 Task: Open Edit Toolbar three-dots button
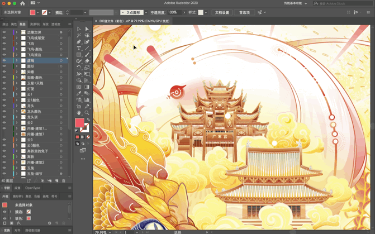(83, 159)
